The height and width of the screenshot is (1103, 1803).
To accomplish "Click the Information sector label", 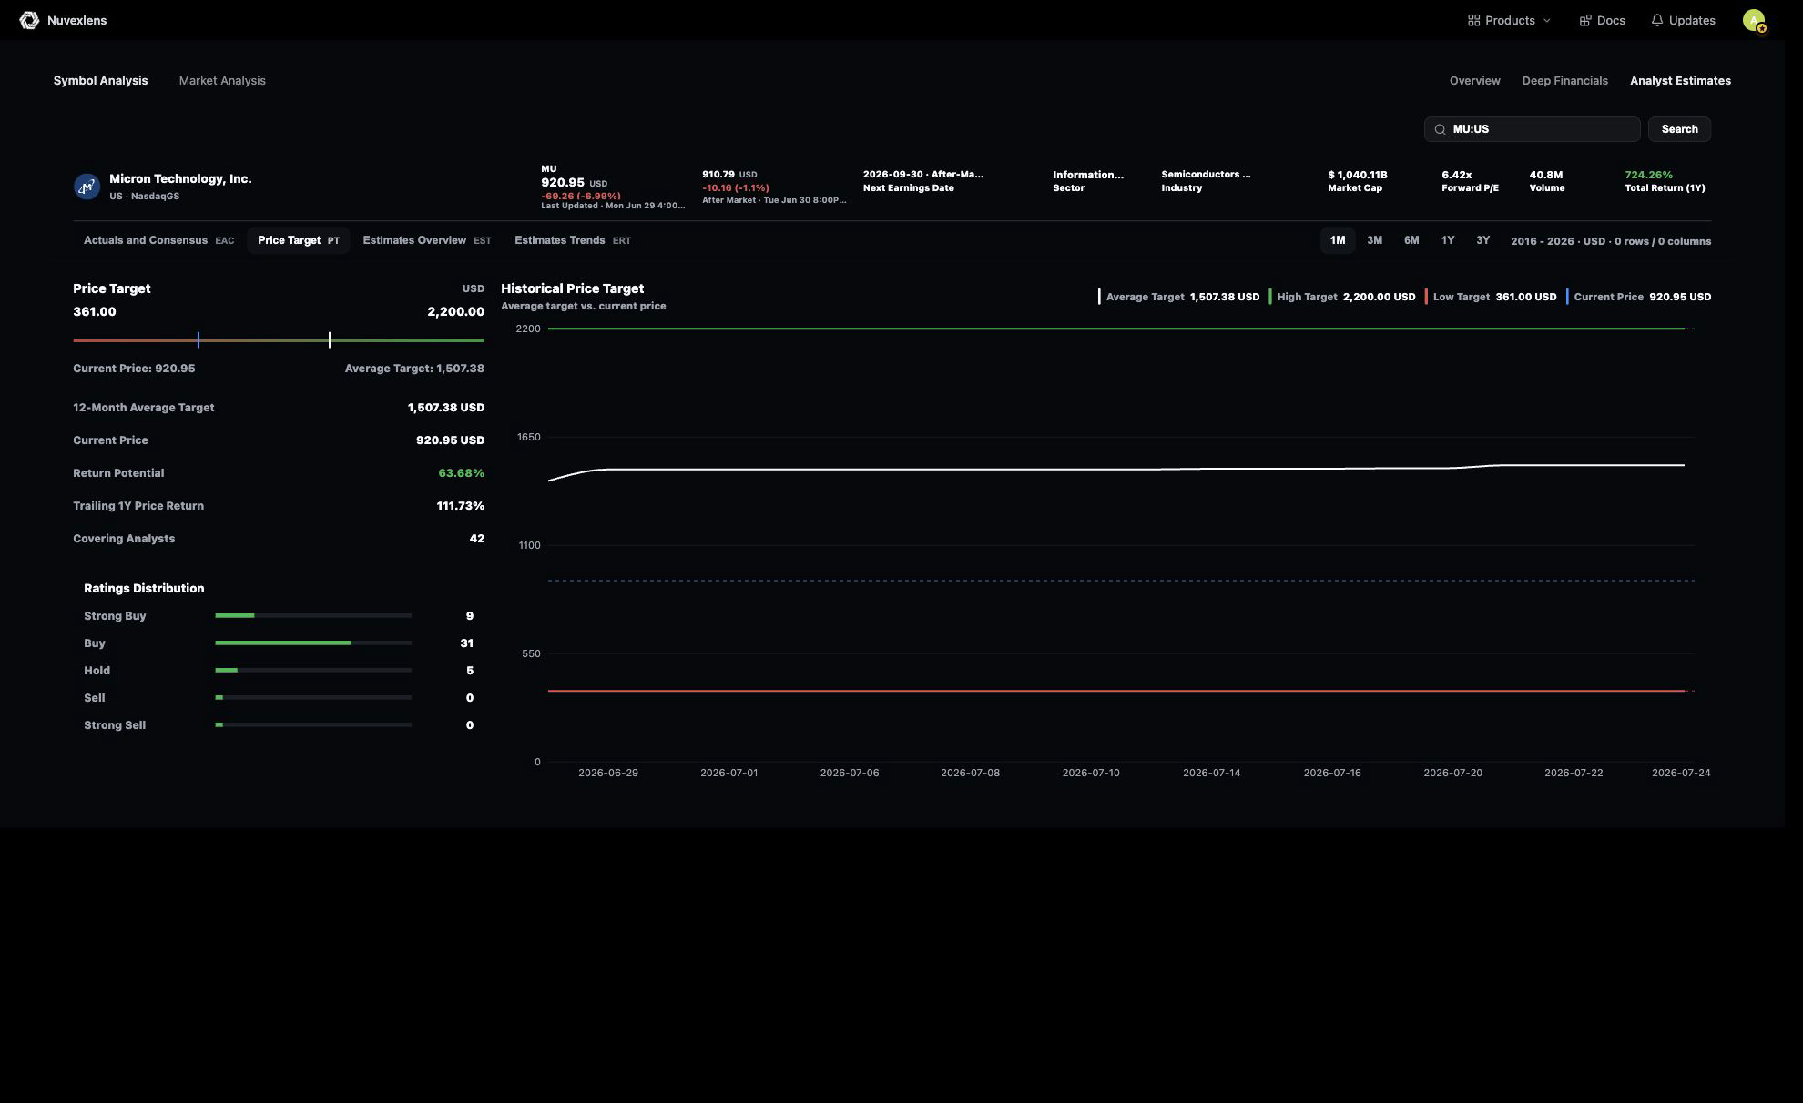I will coord(1088,175).
